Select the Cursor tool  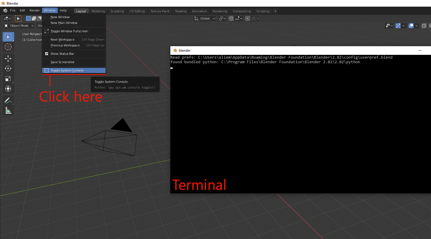8,47
